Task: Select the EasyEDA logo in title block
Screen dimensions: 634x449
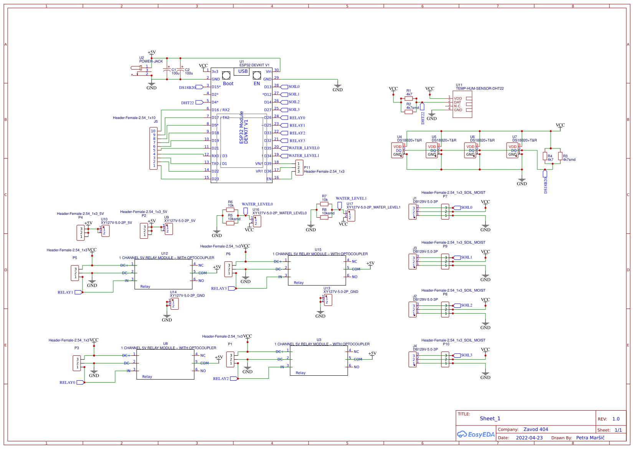Action: tap(476, 434)
